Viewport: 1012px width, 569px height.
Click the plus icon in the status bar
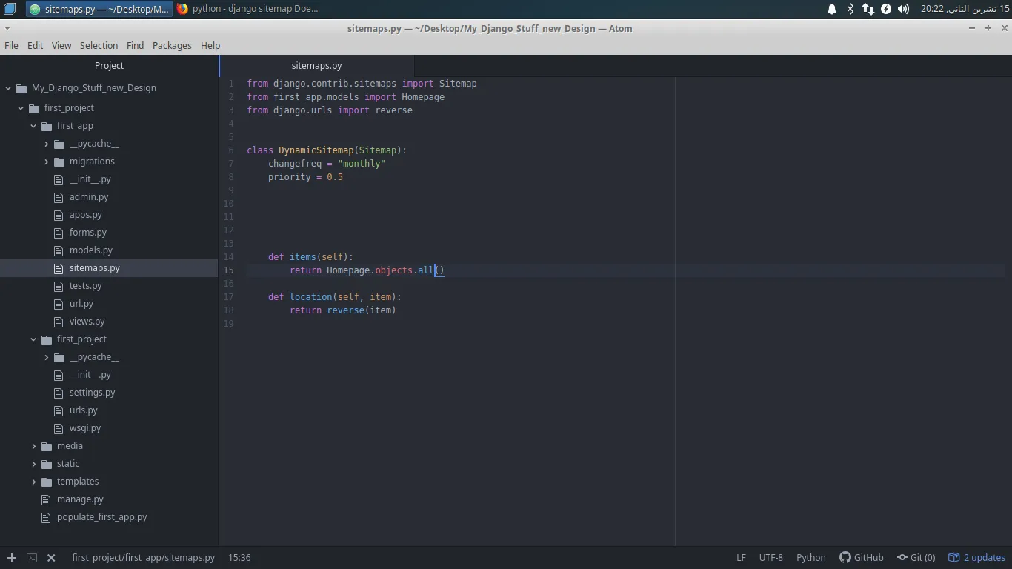click(x=12, y=558)
